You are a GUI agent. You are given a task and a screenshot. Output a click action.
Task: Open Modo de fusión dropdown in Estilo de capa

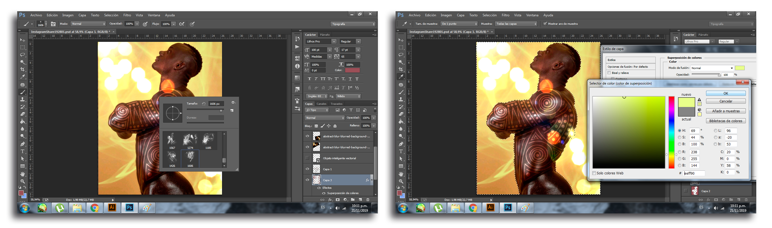tap(712, 68)
